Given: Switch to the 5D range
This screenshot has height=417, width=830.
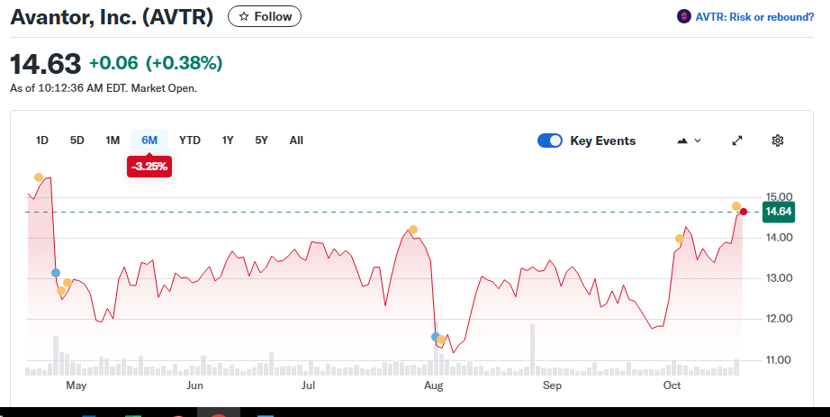Looking at the screenshot, I should click(77, 141).
